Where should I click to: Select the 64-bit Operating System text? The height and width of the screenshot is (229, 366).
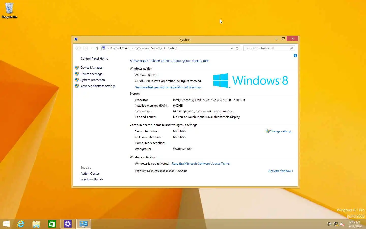pyautogui.click(x=204, y=111)
